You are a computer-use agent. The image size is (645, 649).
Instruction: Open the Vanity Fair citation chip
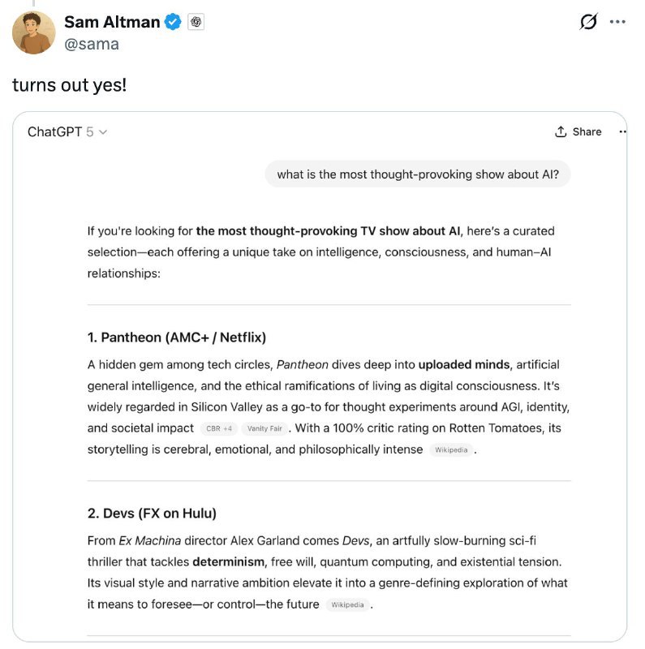click(264, 428)
